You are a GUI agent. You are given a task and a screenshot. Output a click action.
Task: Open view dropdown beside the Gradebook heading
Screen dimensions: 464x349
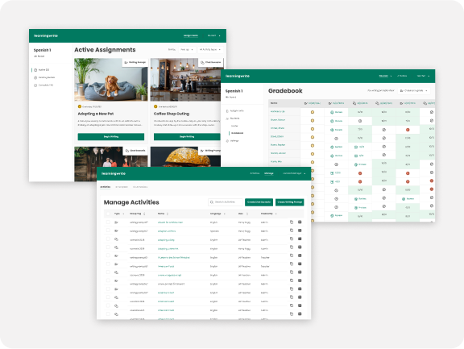point(414,91)
